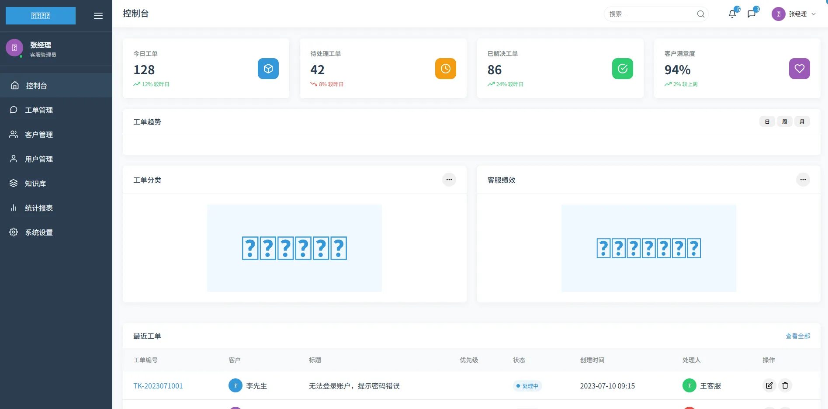
Task: Go to 客户管理
Action: click(x=56, y=134)
